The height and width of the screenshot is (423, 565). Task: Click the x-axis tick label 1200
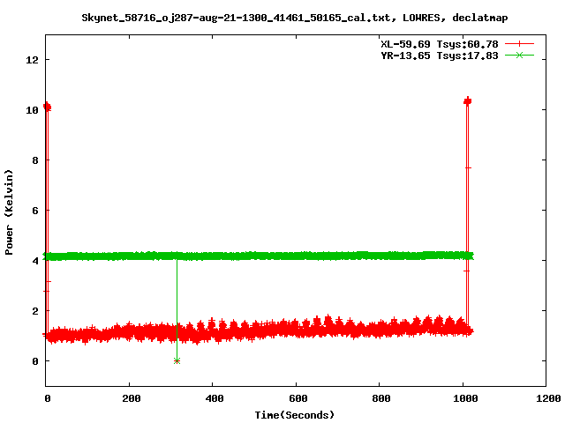point(548,398)
